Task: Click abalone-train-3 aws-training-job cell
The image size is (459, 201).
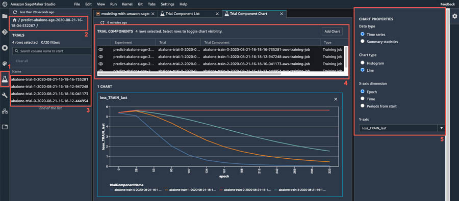Action: 256,50
